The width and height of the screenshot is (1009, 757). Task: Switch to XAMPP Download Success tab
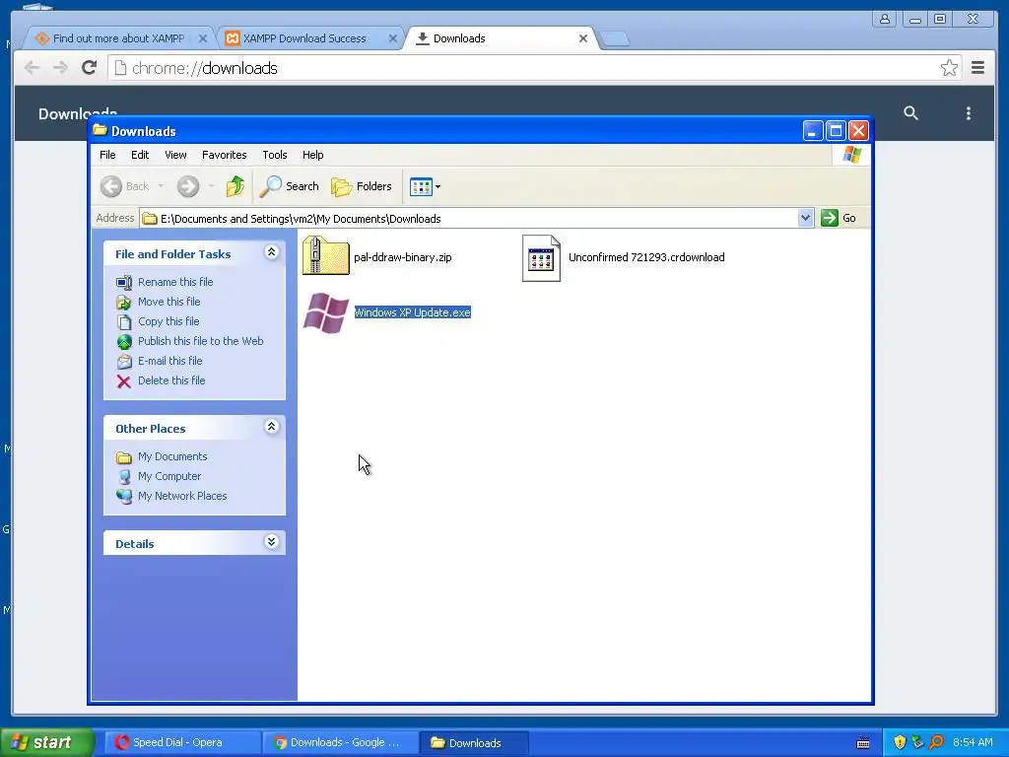[304, 38]
